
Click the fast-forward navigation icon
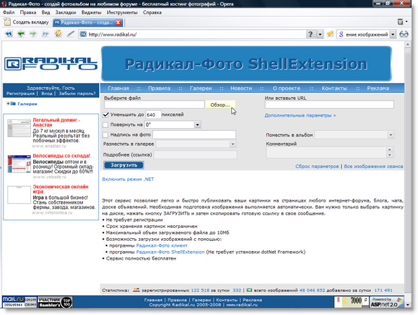coord(46,34)
